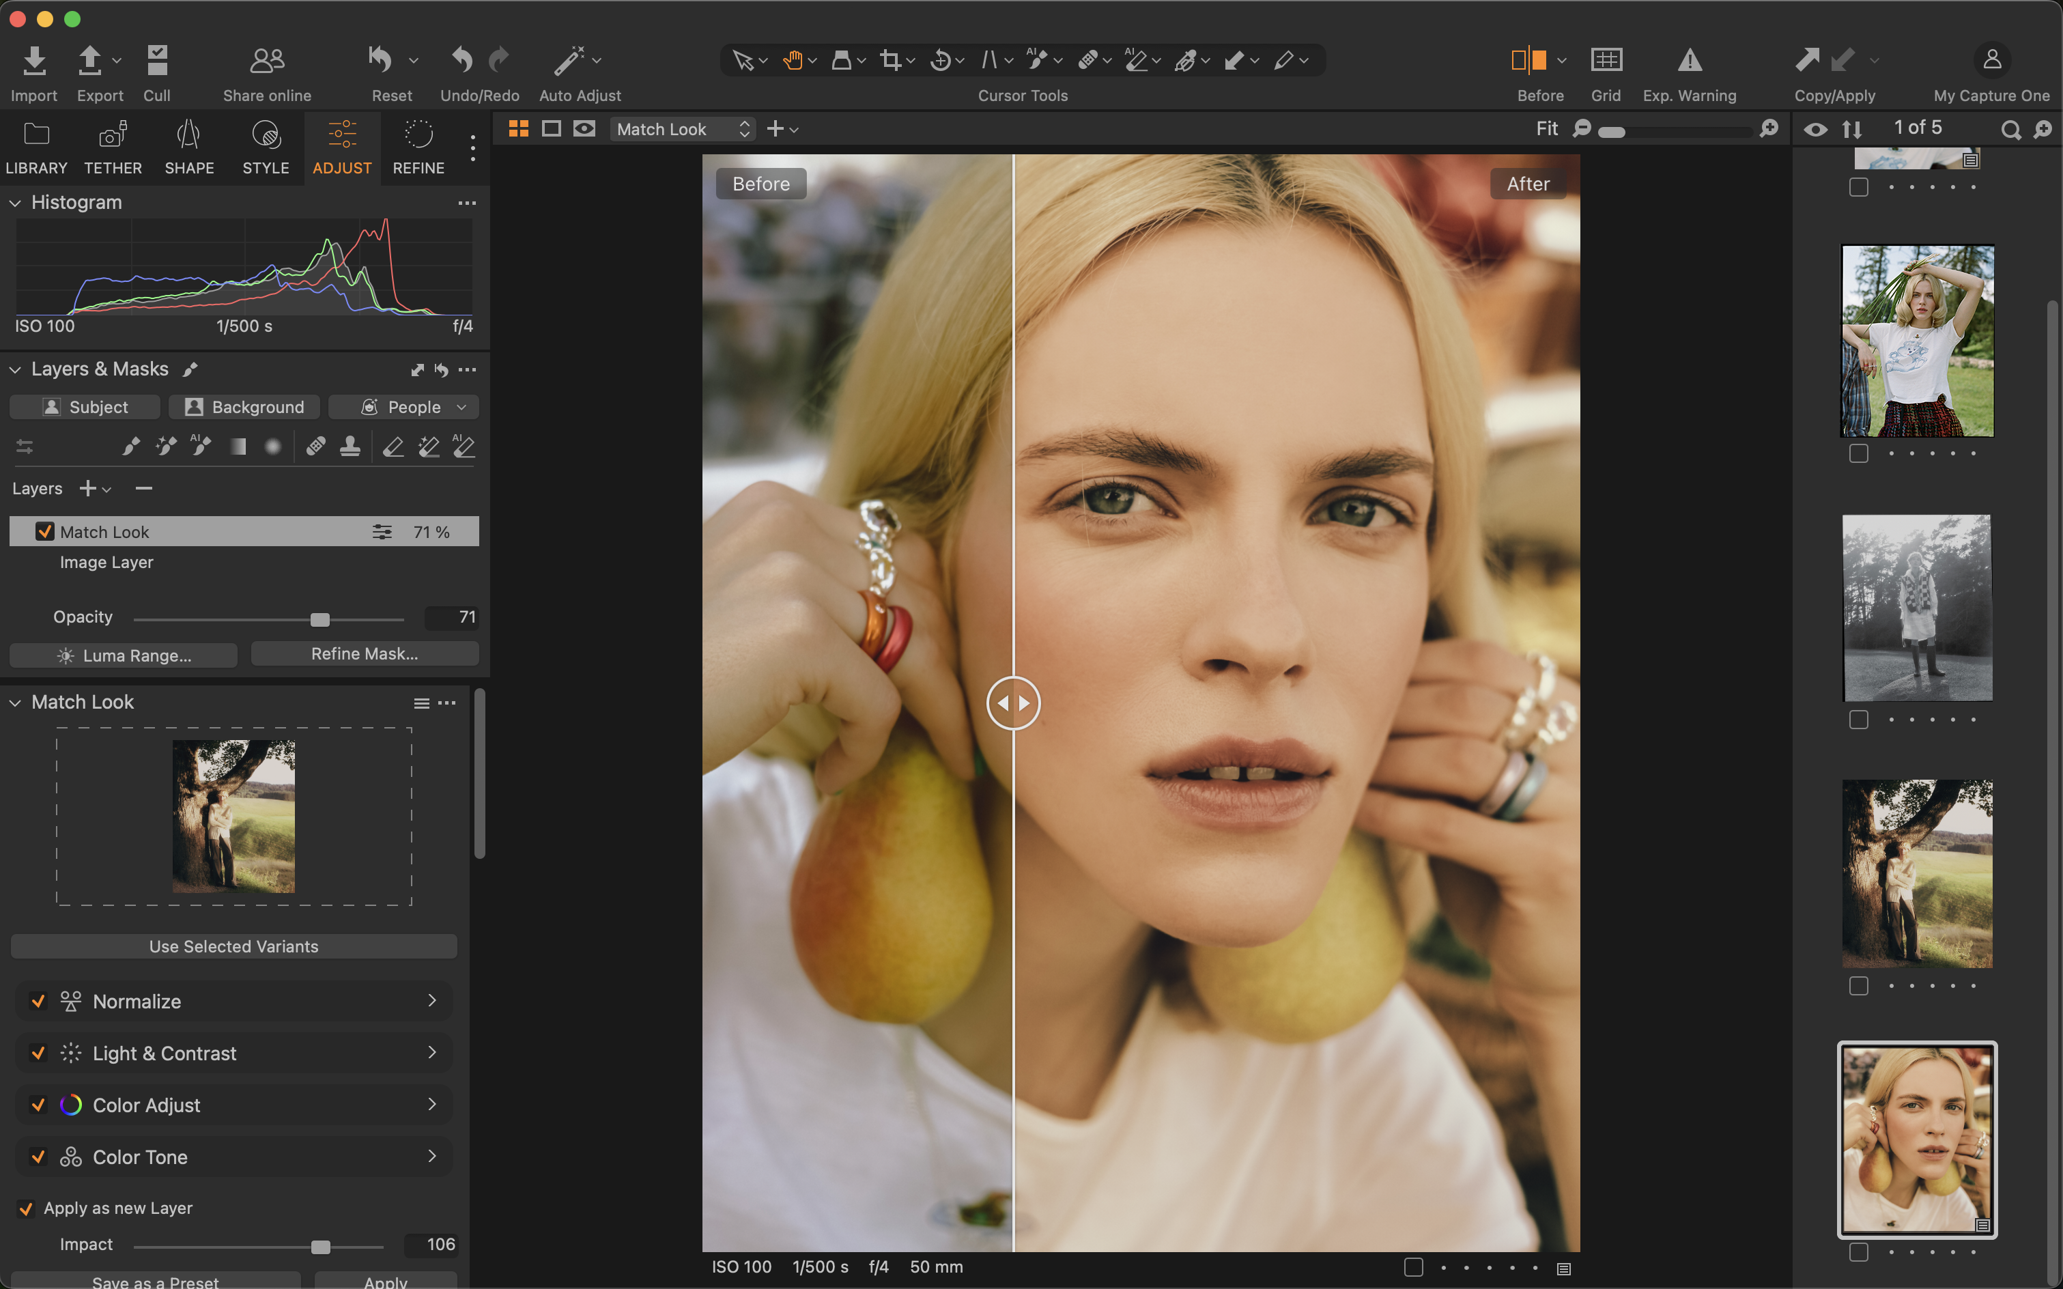Image resolution: width=2063 pixels, height=1289 pixels.
Task: Toggle the Grid overlay
Action: coord(1606,61)
